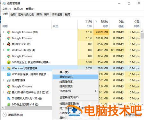Expand the Windows 资源管理器 process group

pyautogui.click(x=4, y=68)
